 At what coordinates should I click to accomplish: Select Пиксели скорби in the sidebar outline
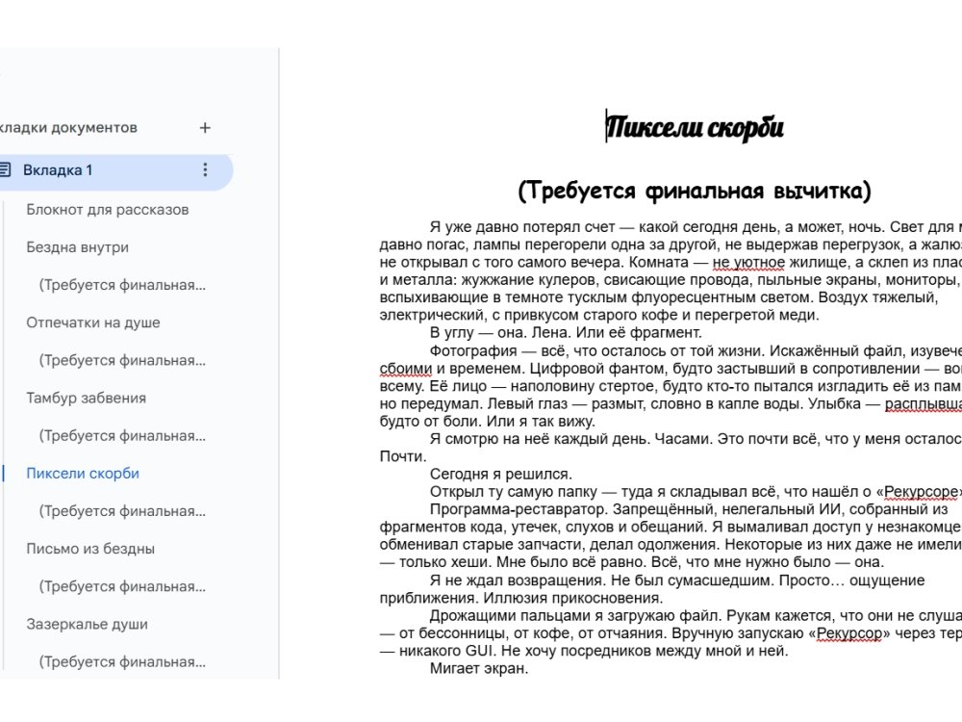pos(83,474)
